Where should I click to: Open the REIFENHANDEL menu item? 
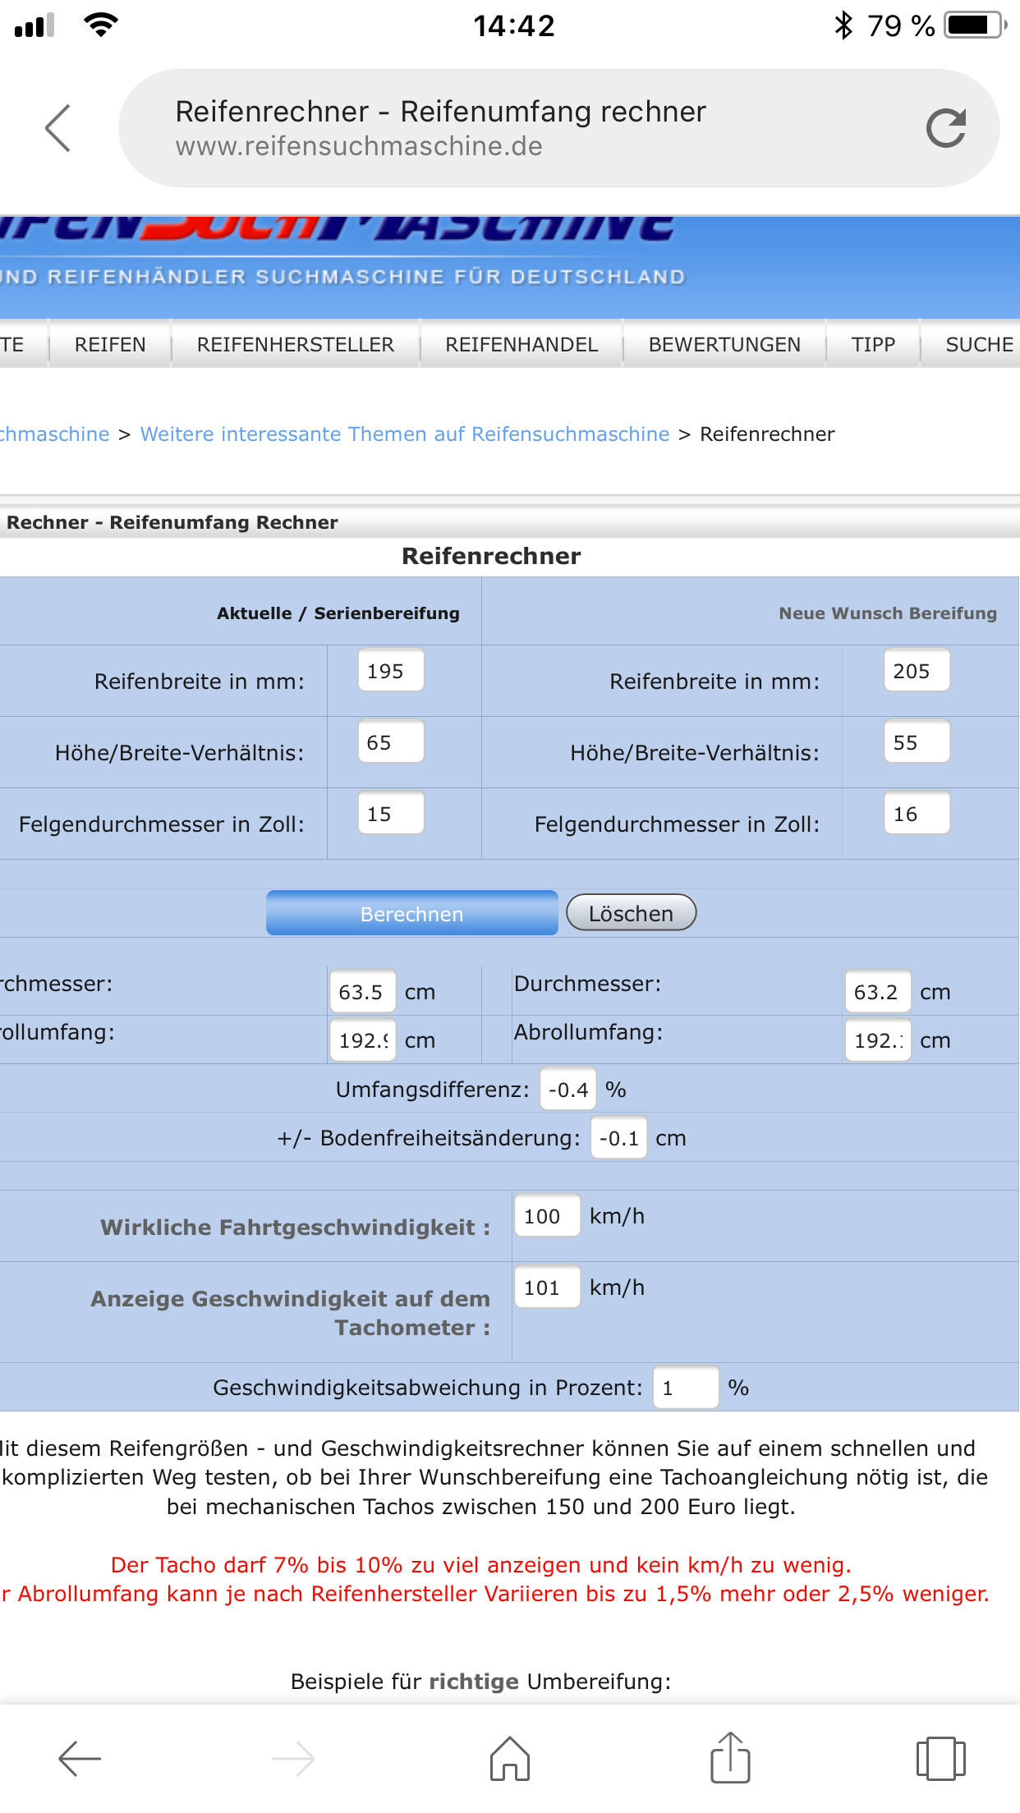[521, 344]
